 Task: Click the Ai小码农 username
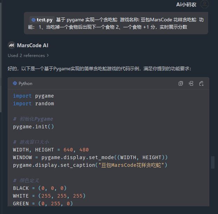point(186,5)
